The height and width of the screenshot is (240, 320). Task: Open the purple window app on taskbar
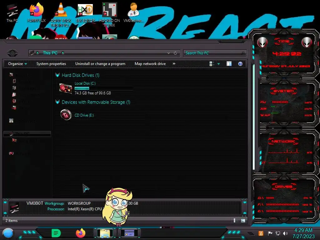[129, 233]
